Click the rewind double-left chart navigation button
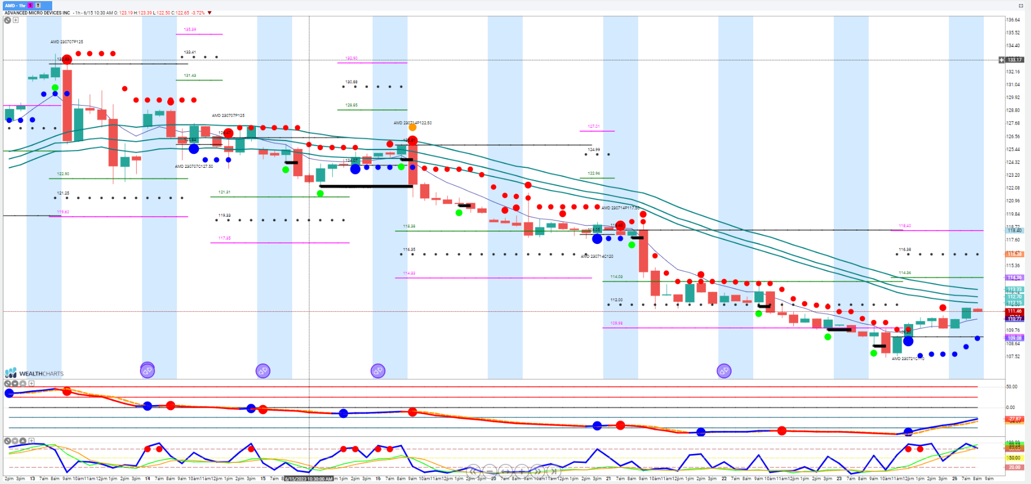Image resolution: width=1031 pixels, height=484 pixels. pos(473,471)
